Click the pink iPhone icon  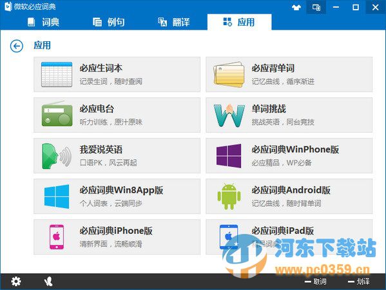coord(57,237)
